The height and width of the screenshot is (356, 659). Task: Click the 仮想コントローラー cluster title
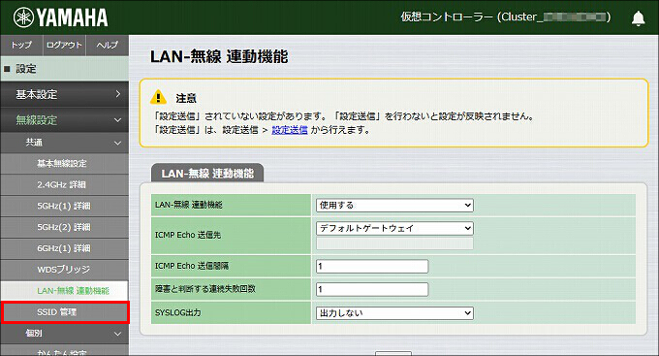[506, 16]
